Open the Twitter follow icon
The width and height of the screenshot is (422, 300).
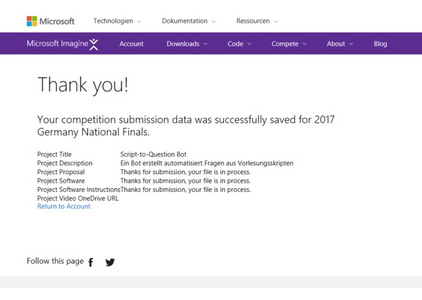(x=110, y=262)
